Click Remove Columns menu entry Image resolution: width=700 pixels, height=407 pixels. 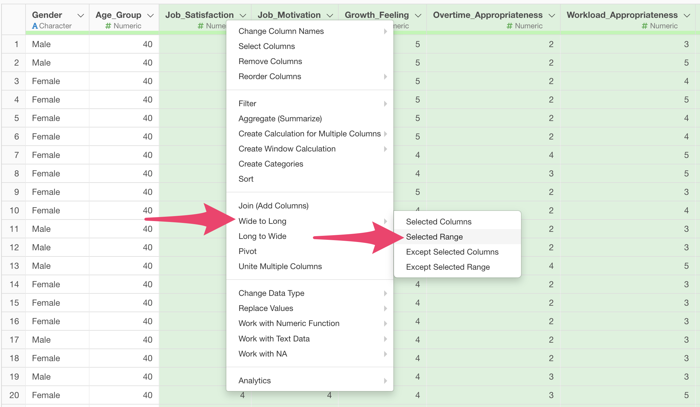[270, 61]
